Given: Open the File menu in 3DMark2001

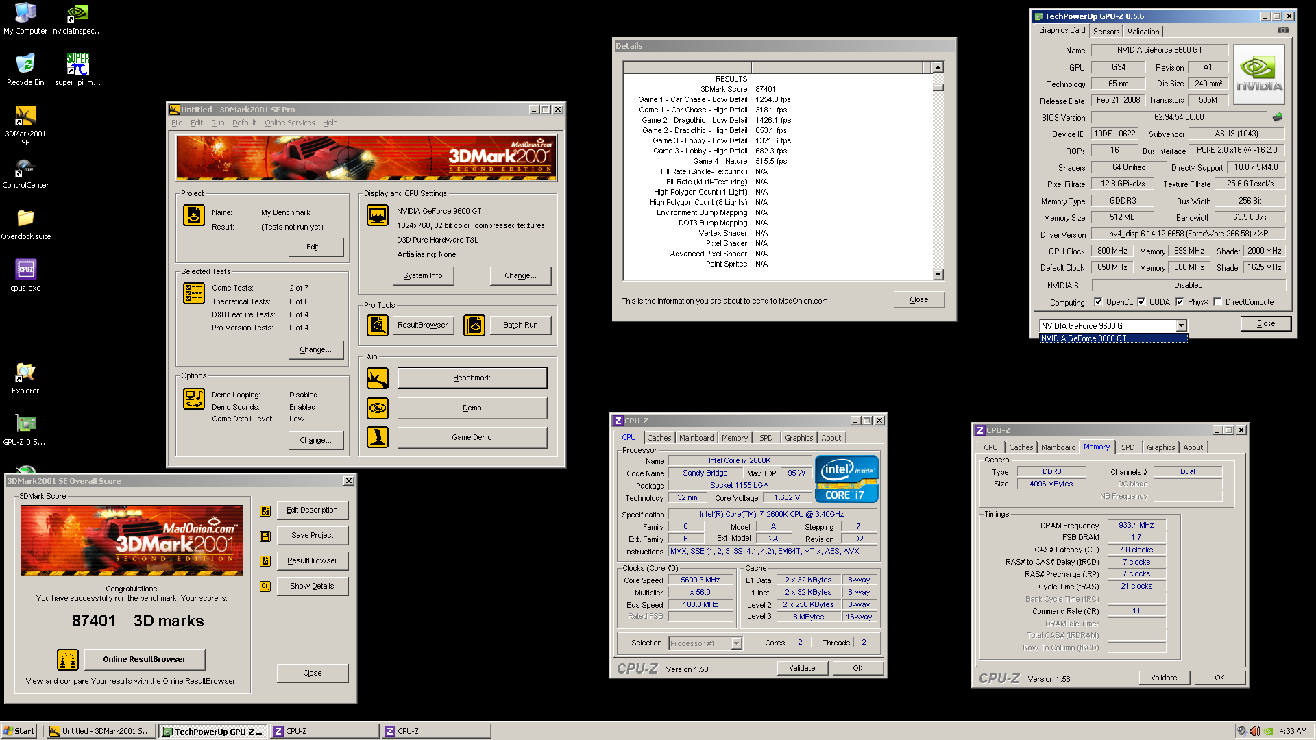Looking at the screenshot, I should (177, 123).
